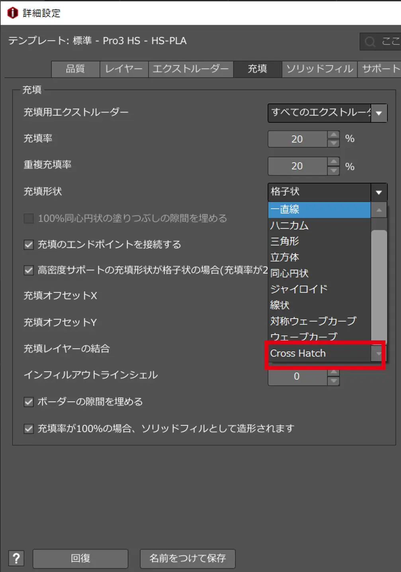Click the help question mark icon
This screenshot has width=401, height=572.
(x=16, y=558)
